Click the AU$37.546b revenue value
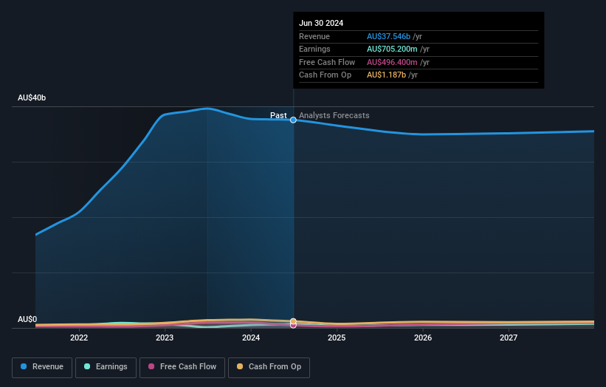This screenshot has height=387, width=606. (388, 36)
